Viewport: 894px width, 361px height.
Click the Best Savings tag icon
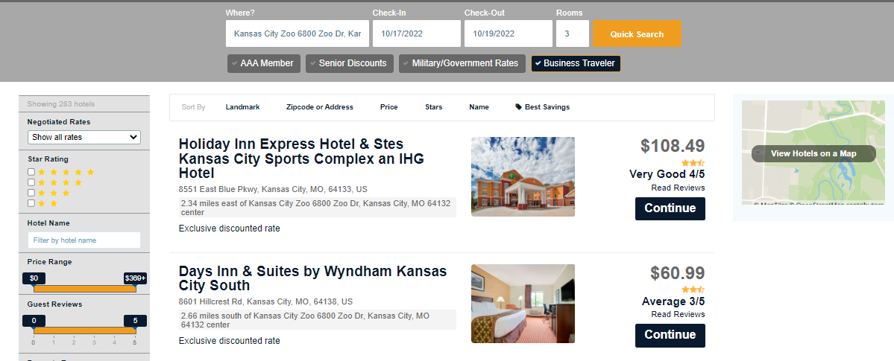pyautogui.click(x=518, y=107)
